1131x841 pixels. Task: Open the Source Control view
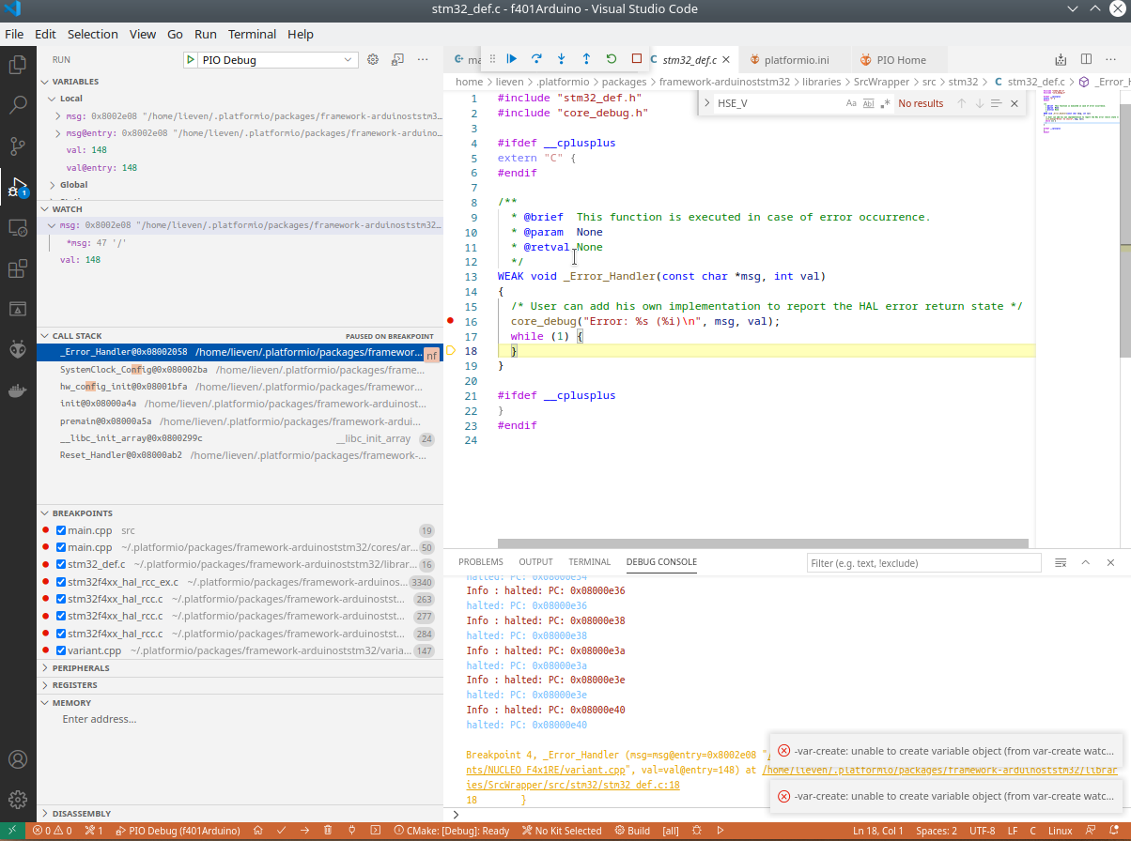click(x=18, y=145)
